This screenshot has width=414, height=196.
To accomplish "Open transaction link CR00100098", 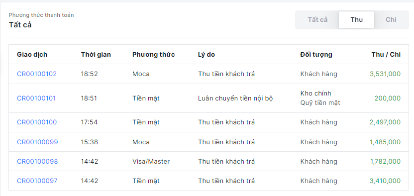I will 37,161.
